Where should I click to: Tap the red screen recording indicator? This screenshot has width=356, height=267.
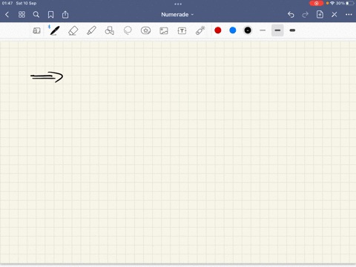tap(316, 3)
